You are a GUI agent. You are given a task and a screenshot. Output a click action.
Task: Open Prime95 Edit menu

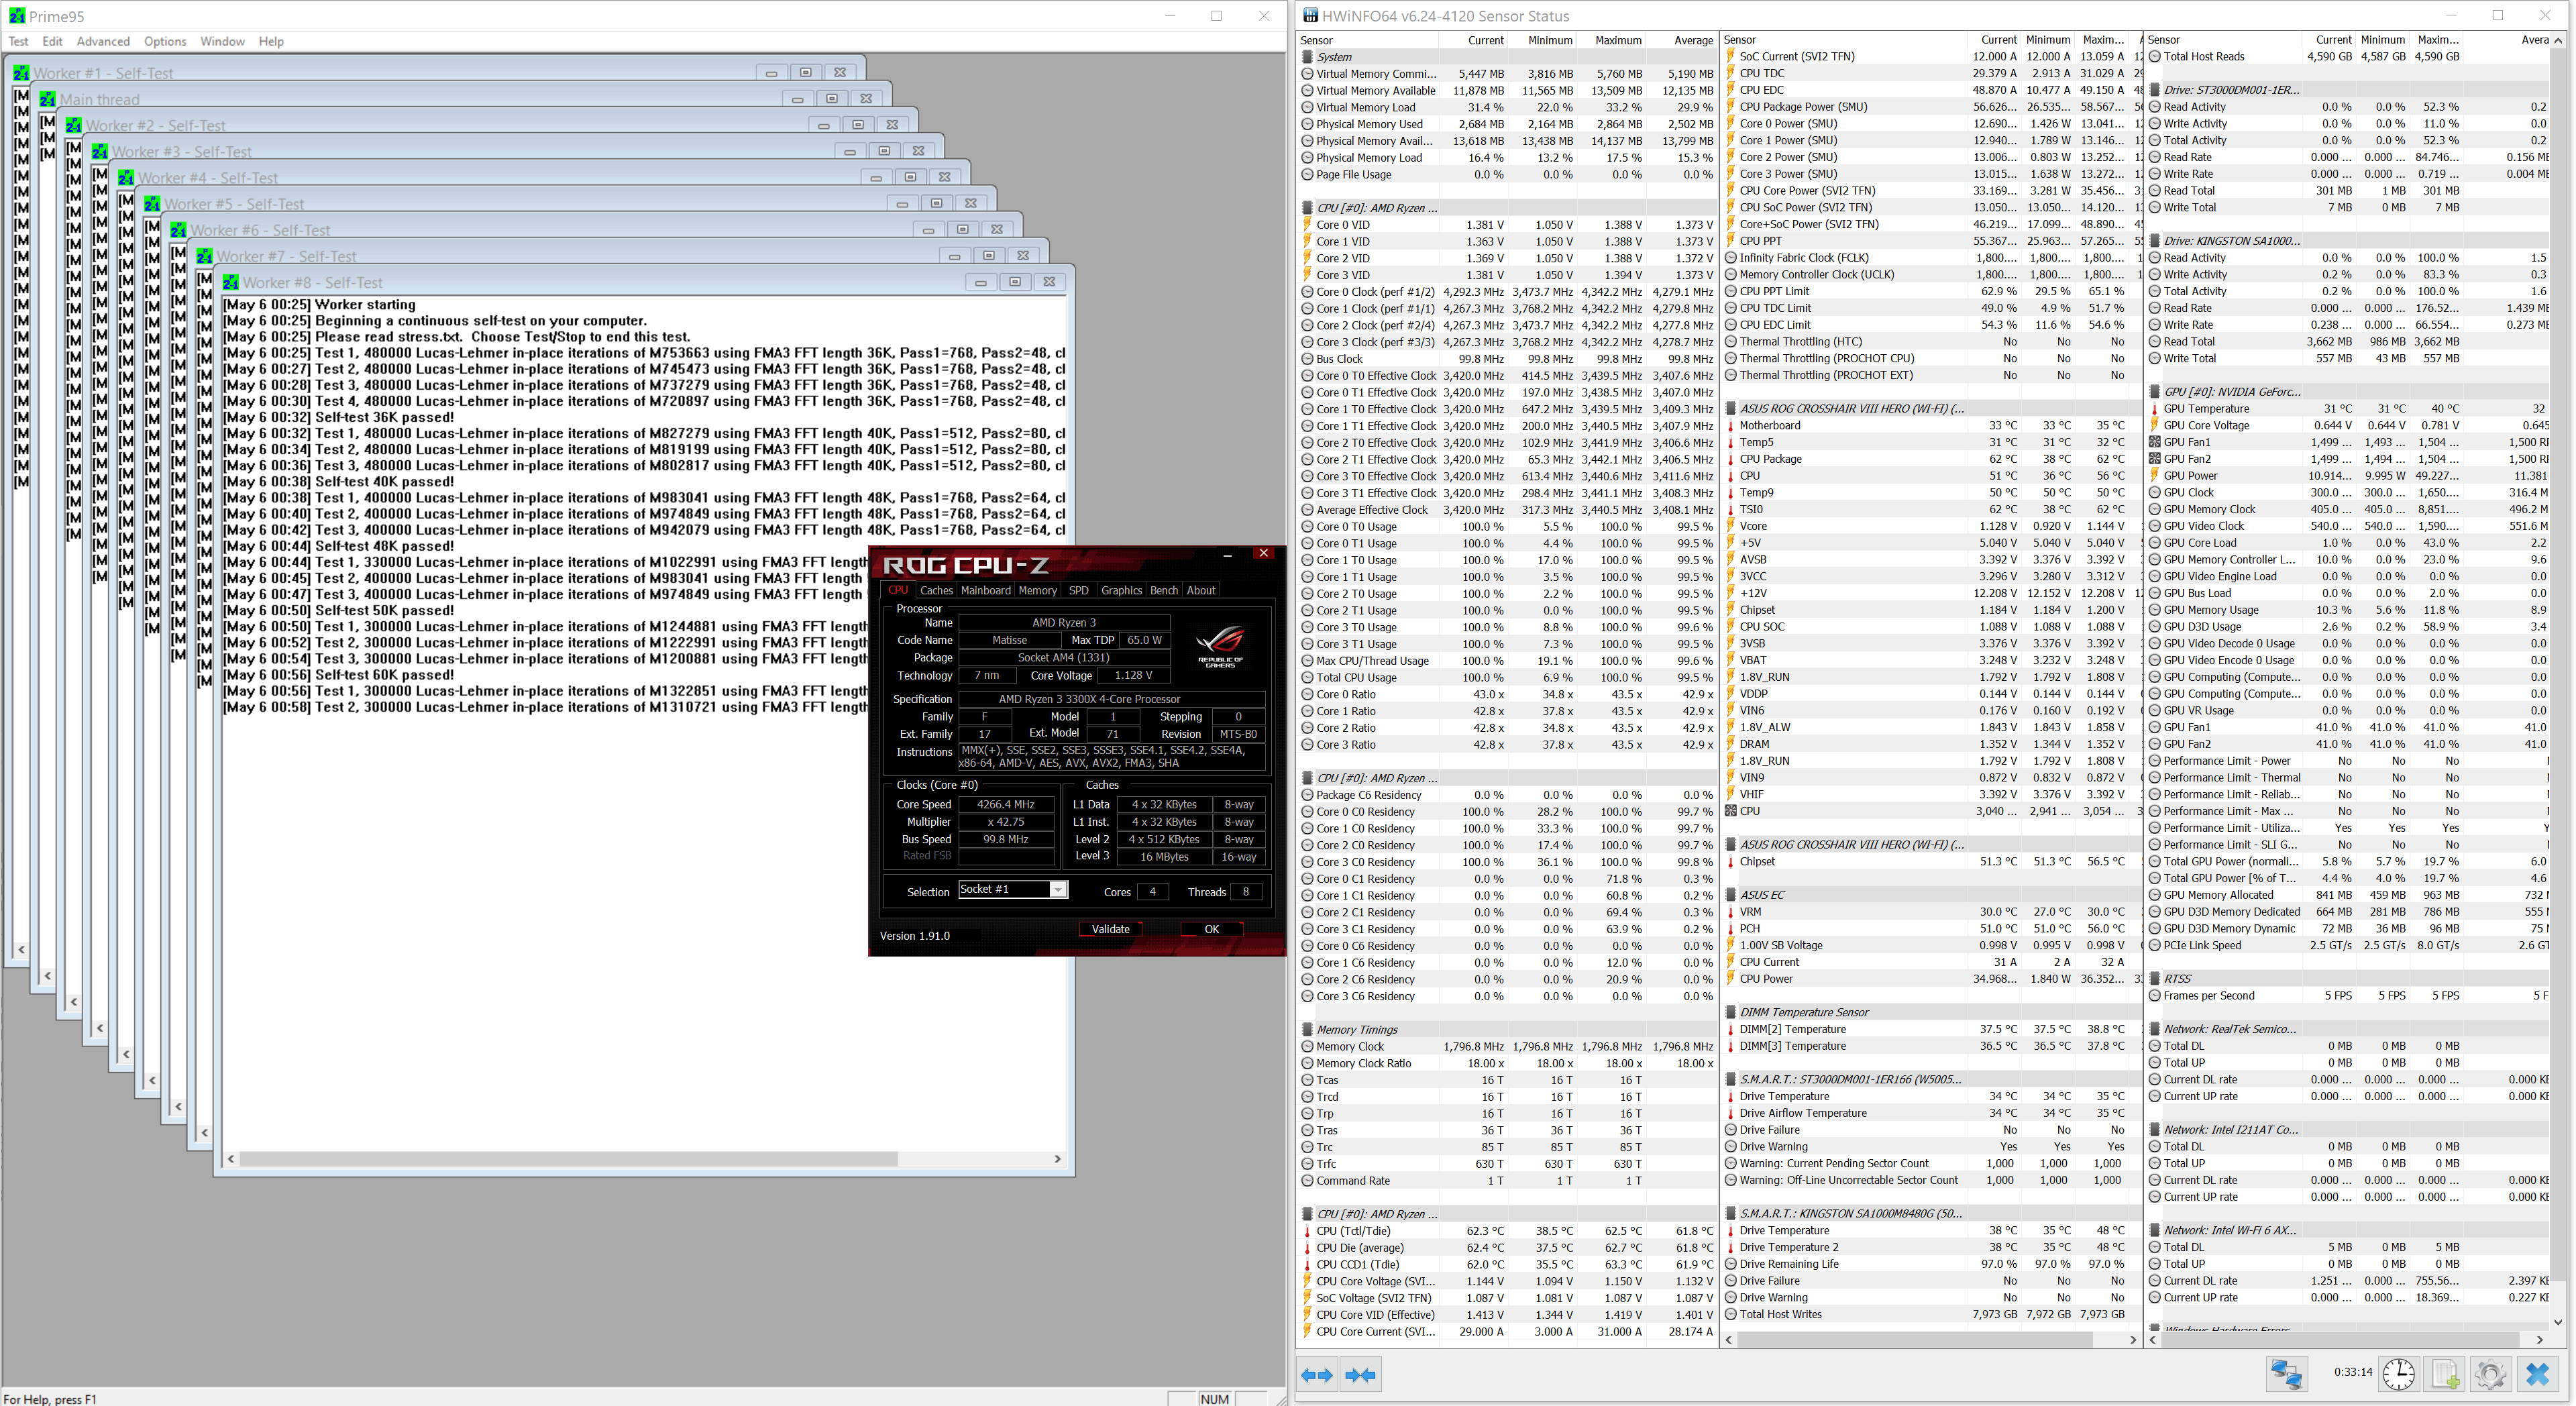52,41
